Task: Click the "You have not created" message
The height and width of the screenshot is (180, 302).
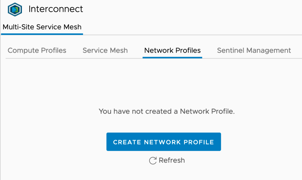Action: 166,111
